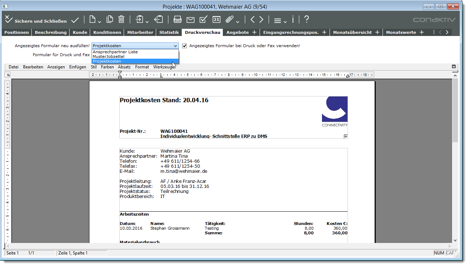Viewport: 468px width, 266px height.
Task: Click the vertical scrollbar down arrow
Action: pos(455,240)
